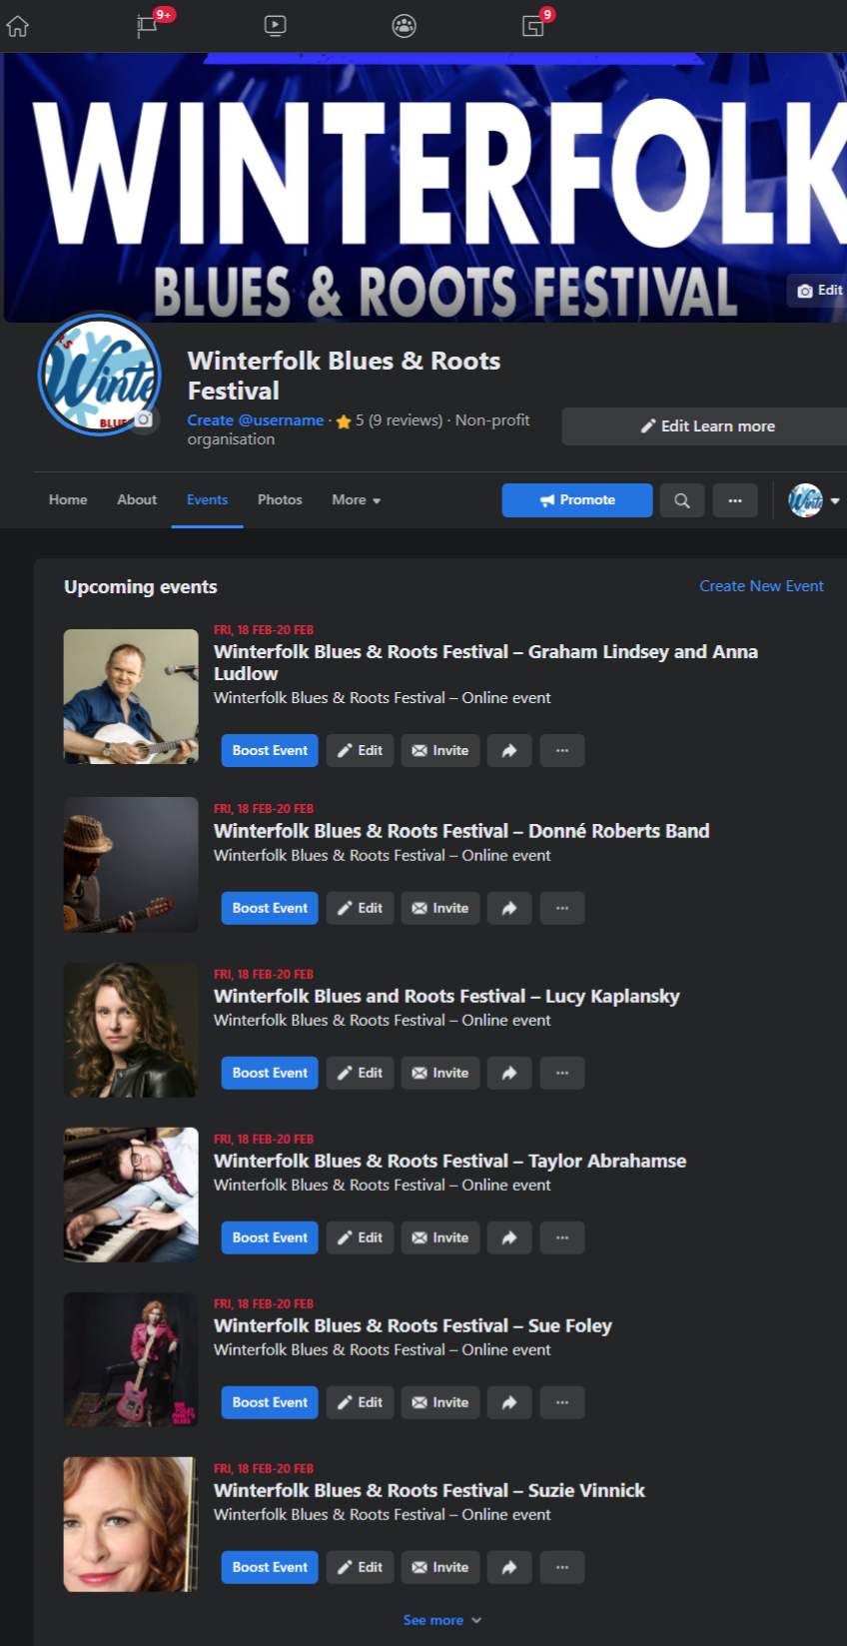Open the Sue Foley event title

pos(413,1325)
